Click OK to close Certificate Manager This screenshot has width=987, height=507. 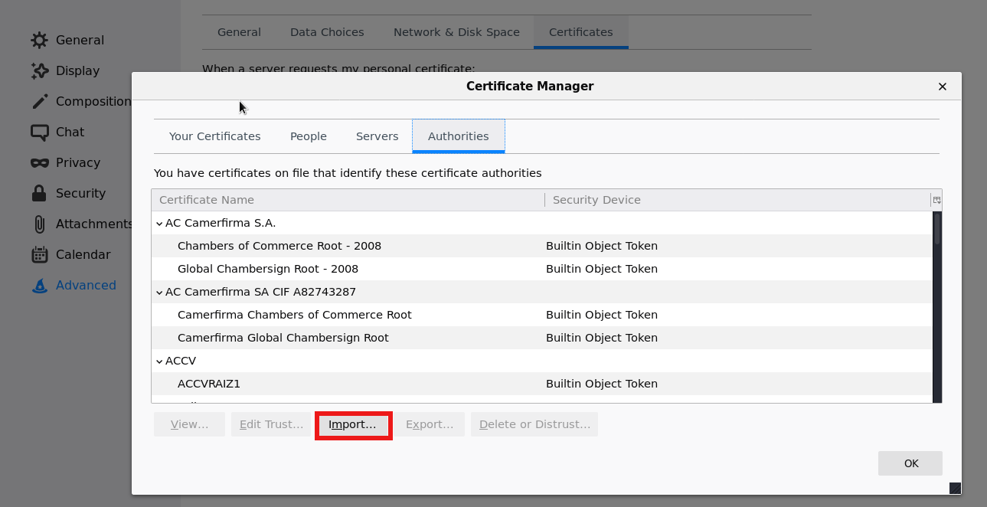[x=910, y=463]
